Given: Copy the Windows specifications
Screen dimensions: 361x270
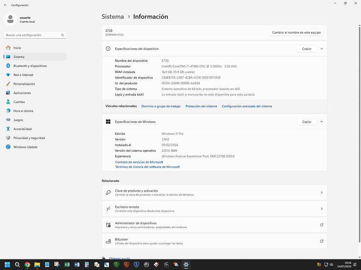Looking at the screenshot, I should (x=307, y=122).
